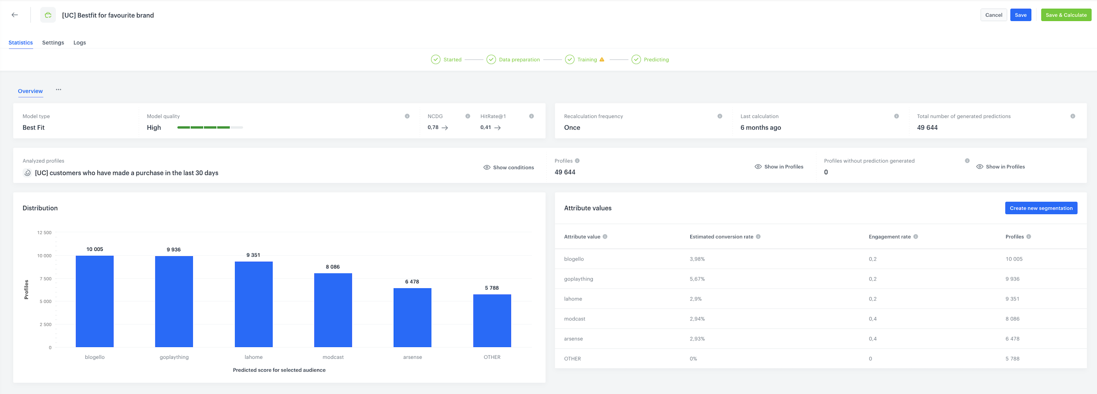Image resolution: width=1097 pixels, height=394 pixels.
Task: Show profiles without prediction generated in Profiles
Action: [1000, 167]
